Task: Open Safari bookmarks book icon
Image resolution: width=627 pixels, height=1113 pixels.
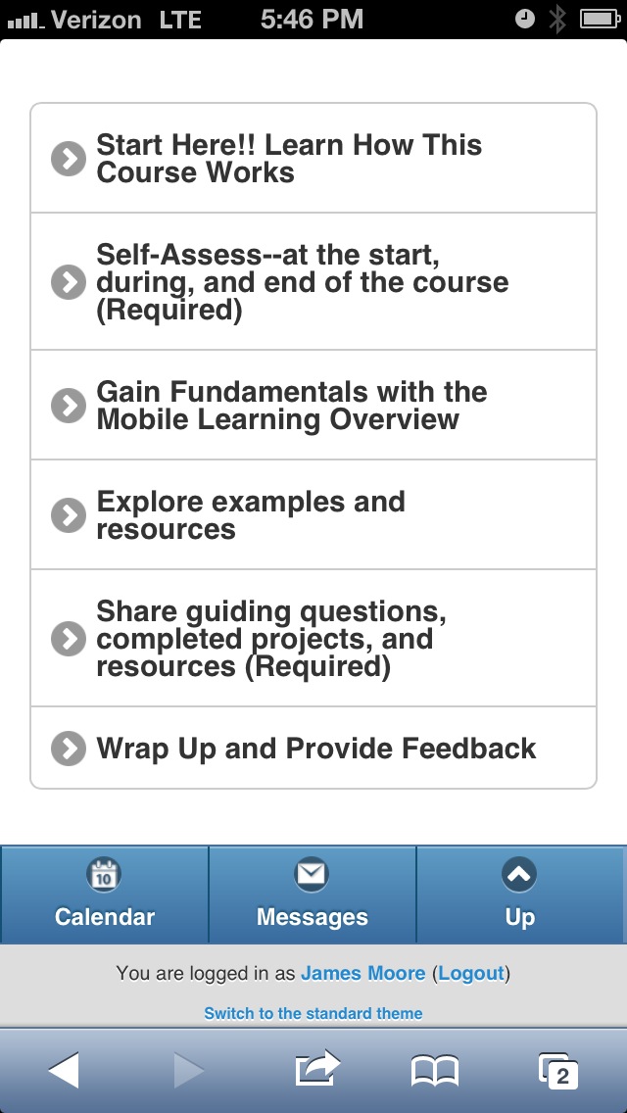Action: tap(435, 1071)
